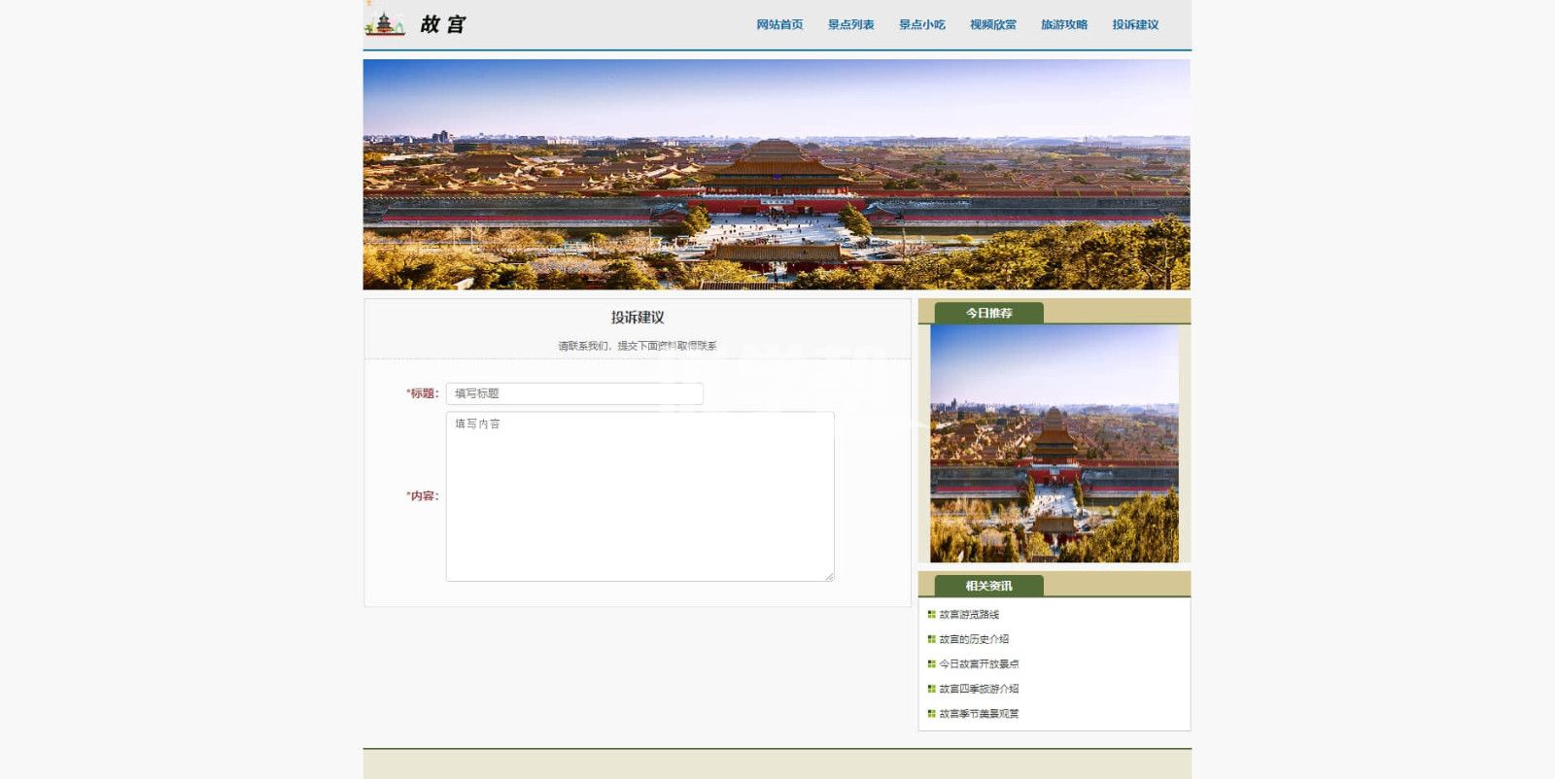Click inside the 内容 content textarea

pos(639,496)
